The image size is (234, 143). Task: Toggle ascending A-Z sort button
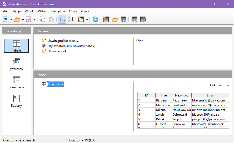coord(62,19)
